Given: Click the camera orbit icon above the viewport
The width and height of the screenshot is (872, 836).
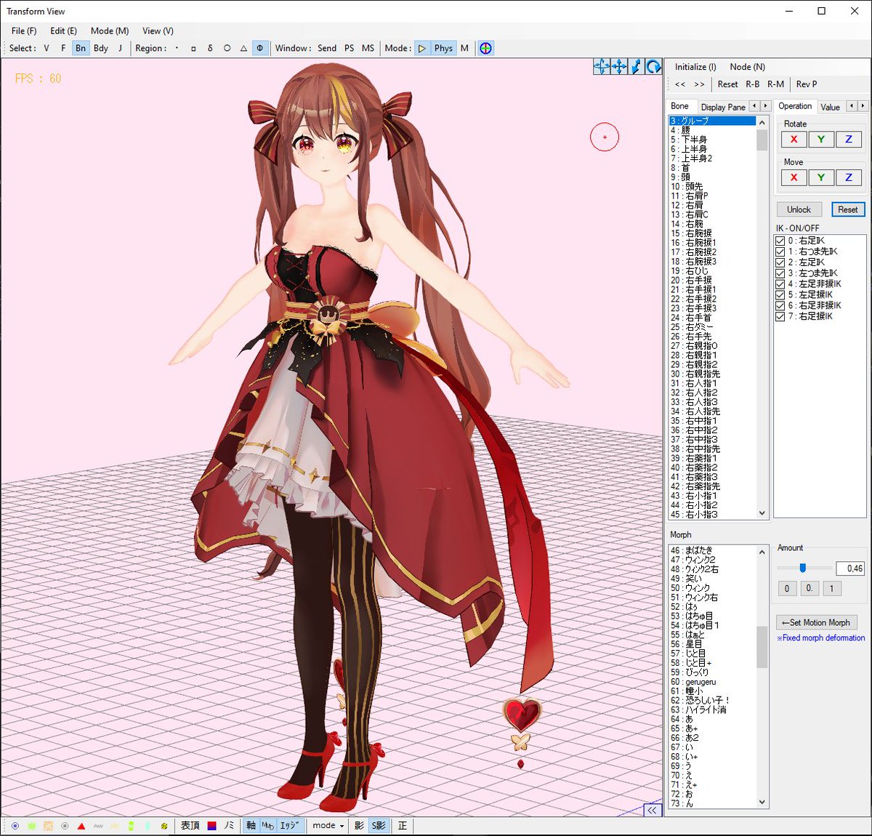Looking at the screenshot, I should pyautogui.click(x=600, y=67).
